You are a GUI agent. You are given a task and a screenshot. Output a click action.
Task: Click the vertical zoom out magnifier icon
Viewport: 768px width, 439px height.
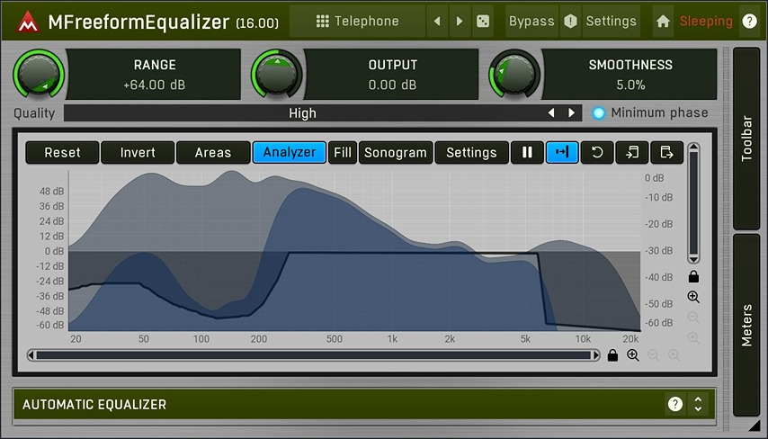click(693, 317)
